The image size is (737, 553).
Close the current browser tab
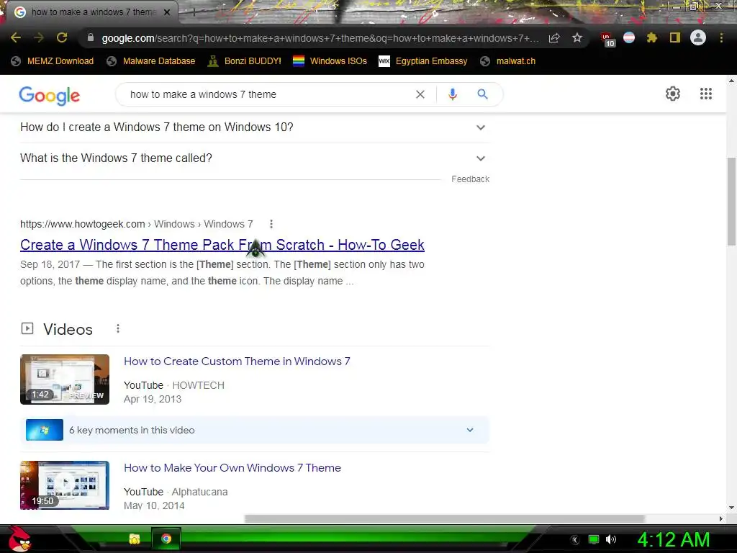point(167,12)
